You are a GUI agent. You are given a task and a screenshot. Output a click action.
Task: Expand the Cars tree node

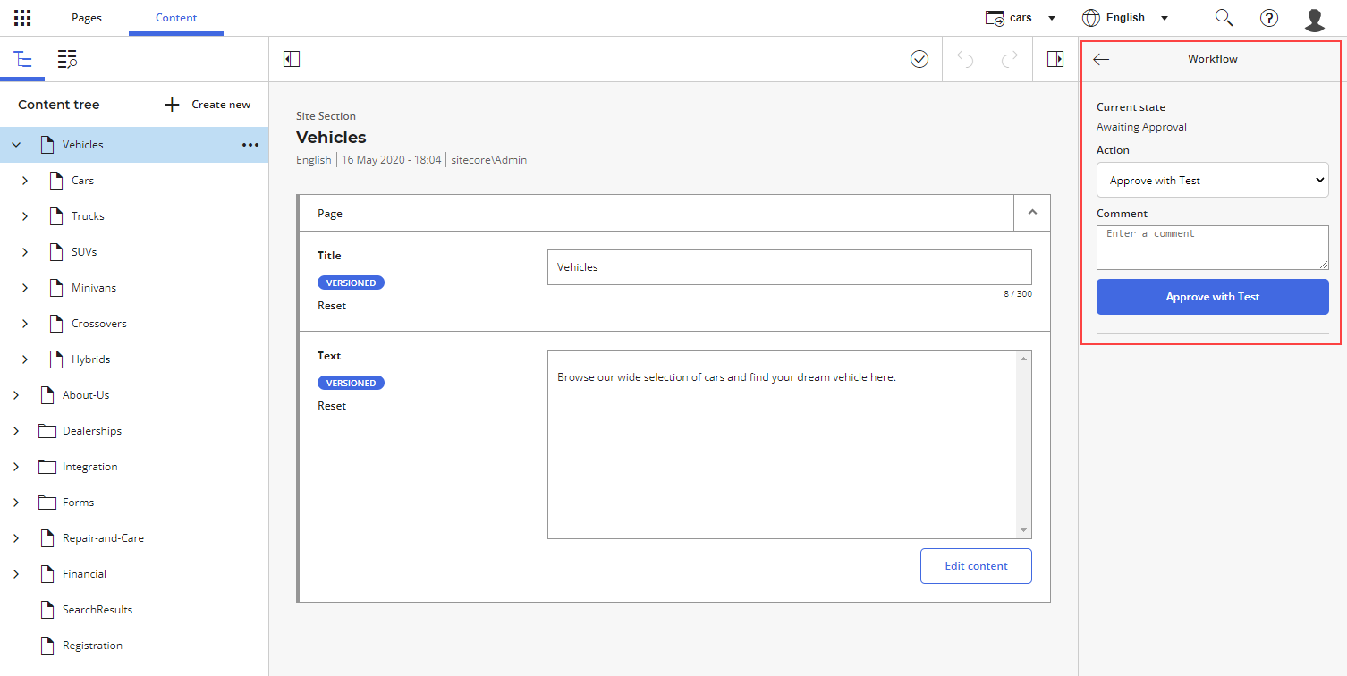25,181
